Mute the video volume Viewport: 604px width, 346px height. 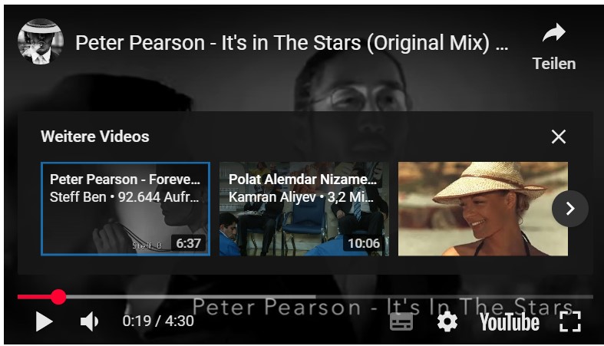tap(89, 321)
